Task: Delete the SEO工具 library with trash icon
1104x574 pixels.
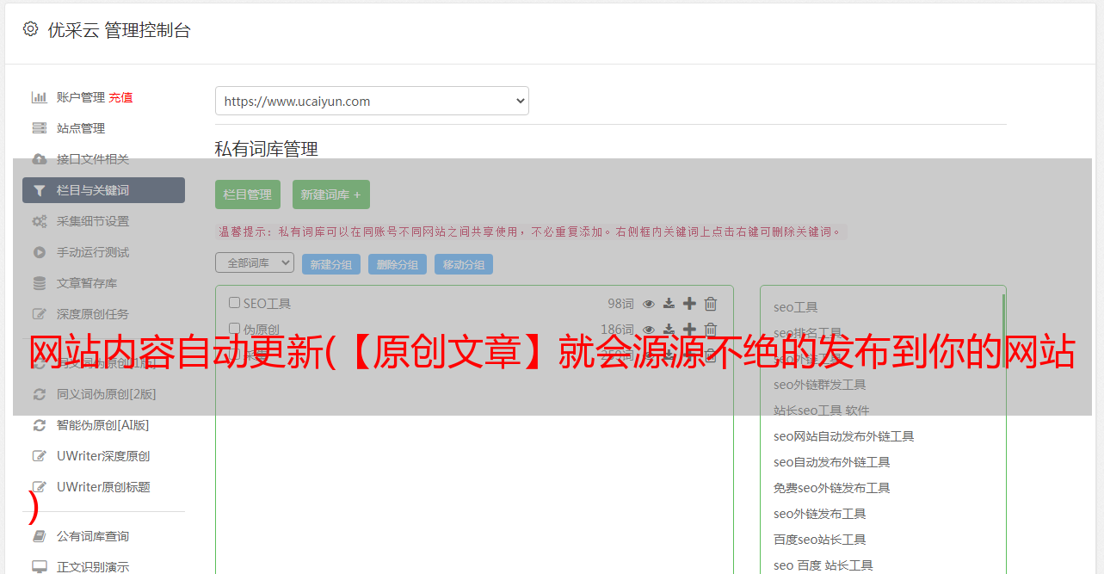Action: point(711,304)
